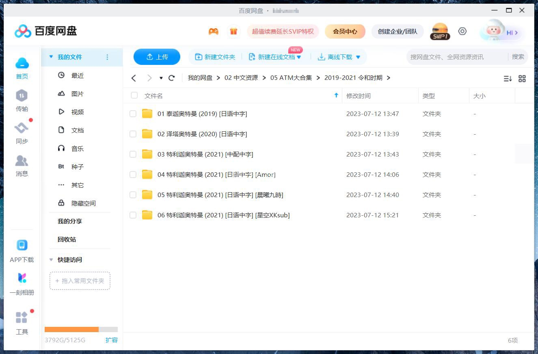This screenshot has height=354, width=538.
Task: Click the gift box icon in the header
Action: (234, 31)
